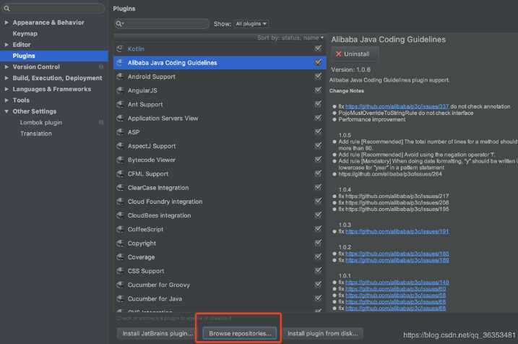Image resolution: width=518 pixels, height=344 pixels.
Task: Toggle the Bytecode Viewer checkbox
Action: point(318,159)
